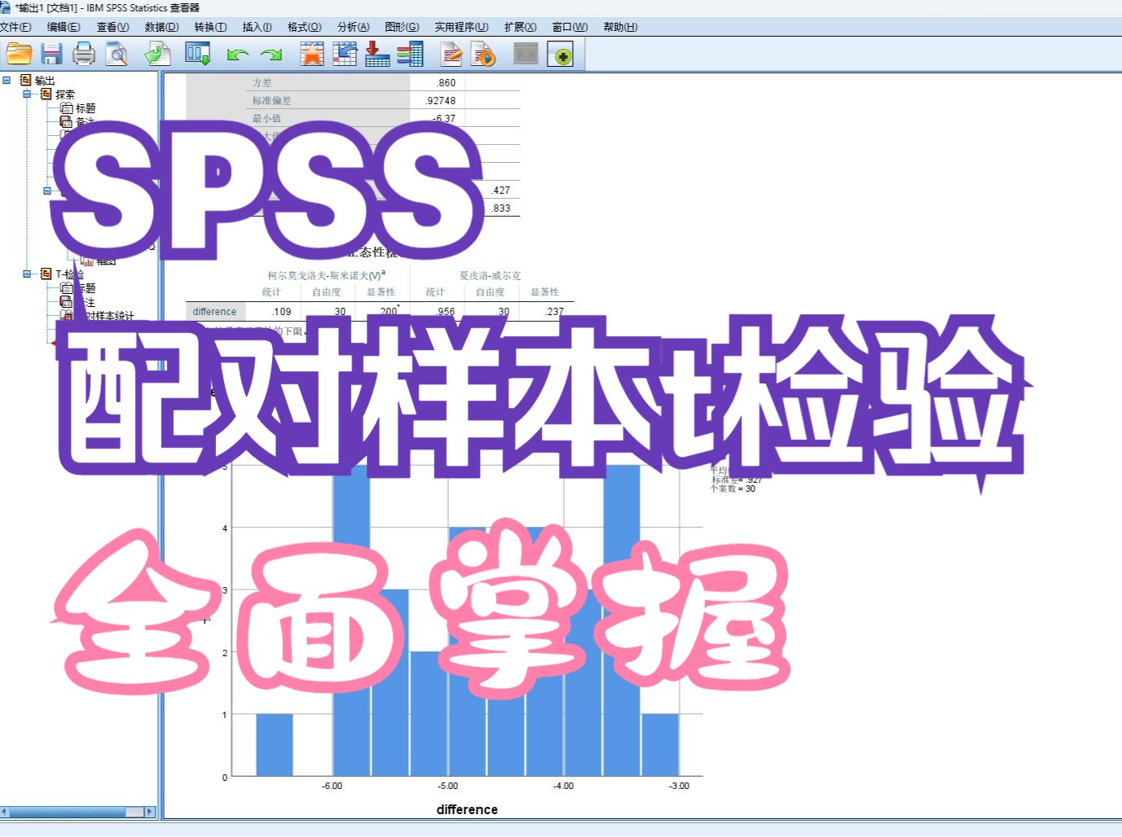Click the Create/Edit autoscript pencil icon
1122x837 pixels.
[x=451, y=55]
